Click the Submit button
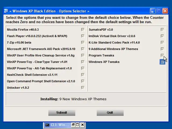 tap(62, 113)
